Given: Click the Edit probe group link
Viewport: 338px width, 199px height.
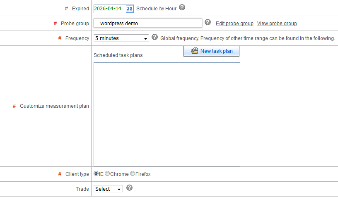Looking at the screenshot, I should (x=234, y=24).
